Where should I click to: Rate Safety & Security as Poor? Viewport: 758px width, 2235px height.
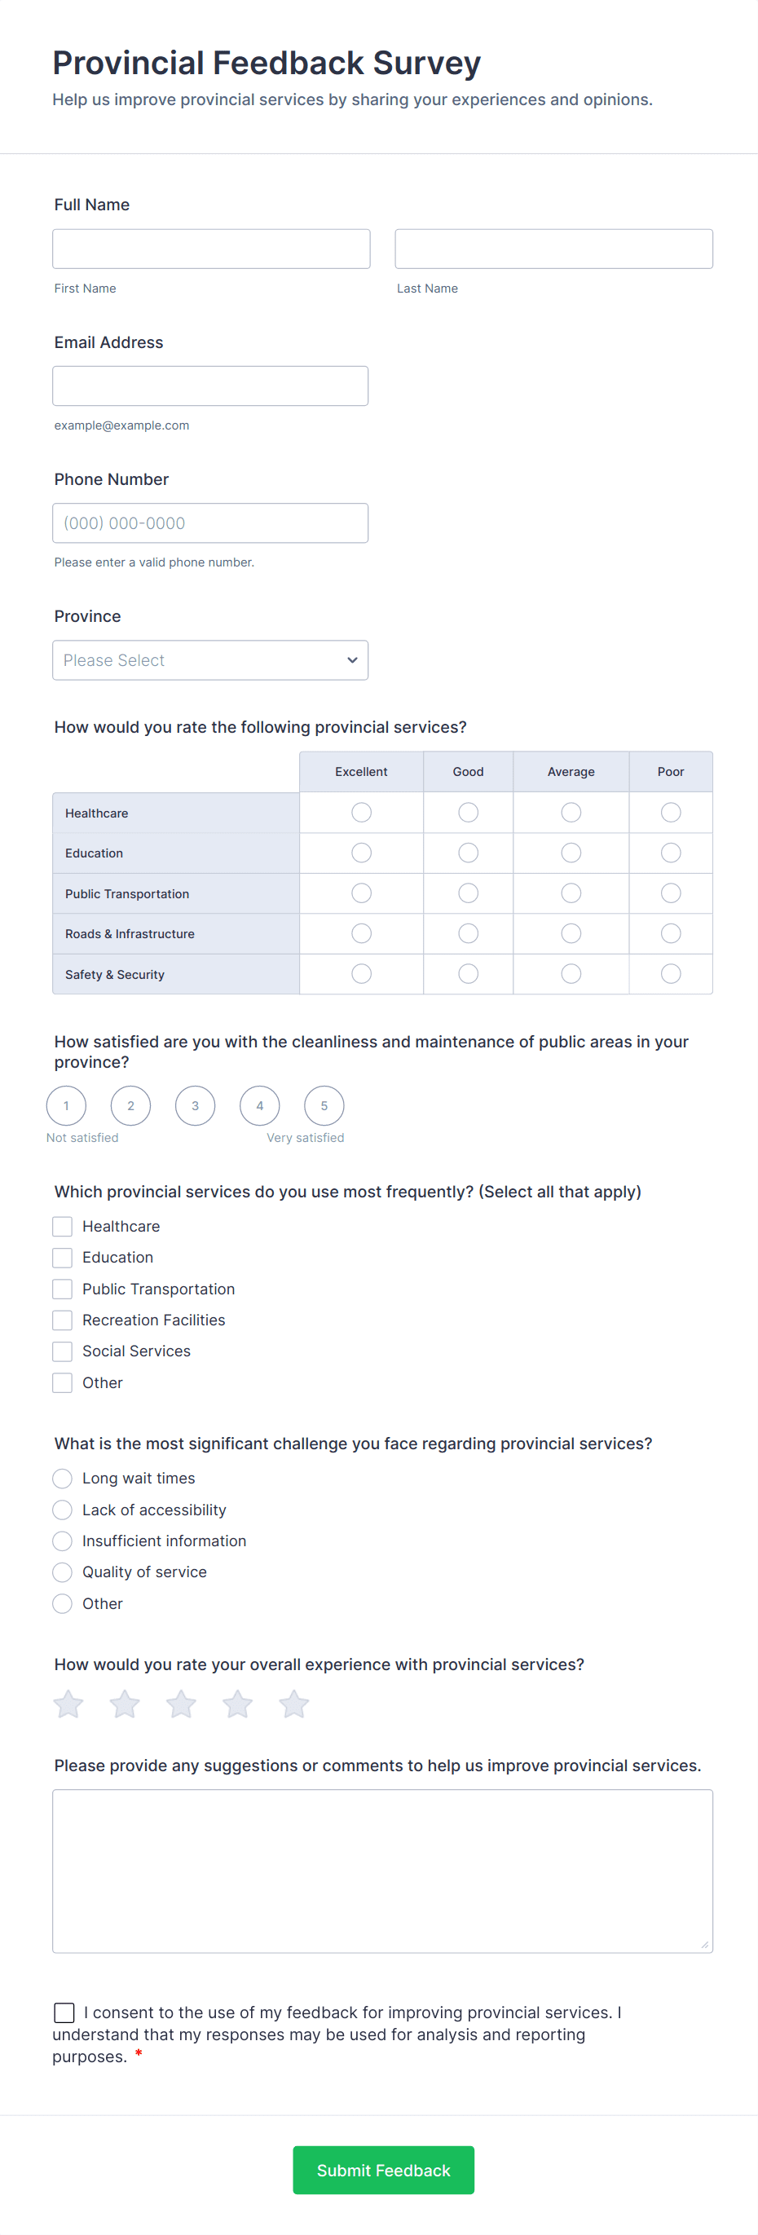click(671, 973)
